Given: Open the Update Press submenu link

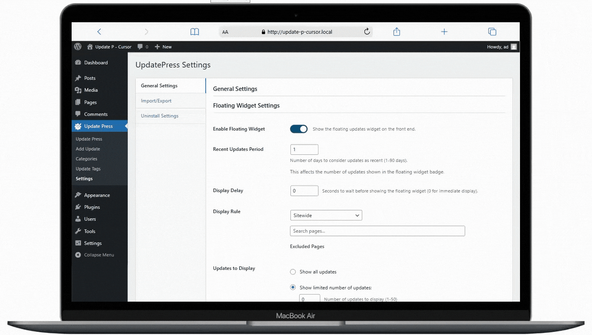Looking at the screenshot, I should [89, 139].
